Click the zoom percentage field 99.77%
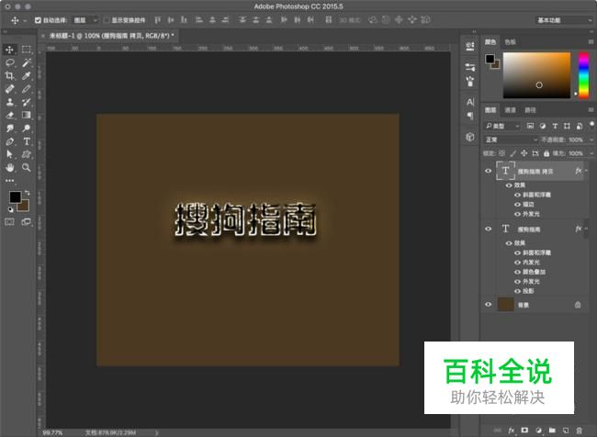This screenshot has height=437, width=597. point(52,432)
